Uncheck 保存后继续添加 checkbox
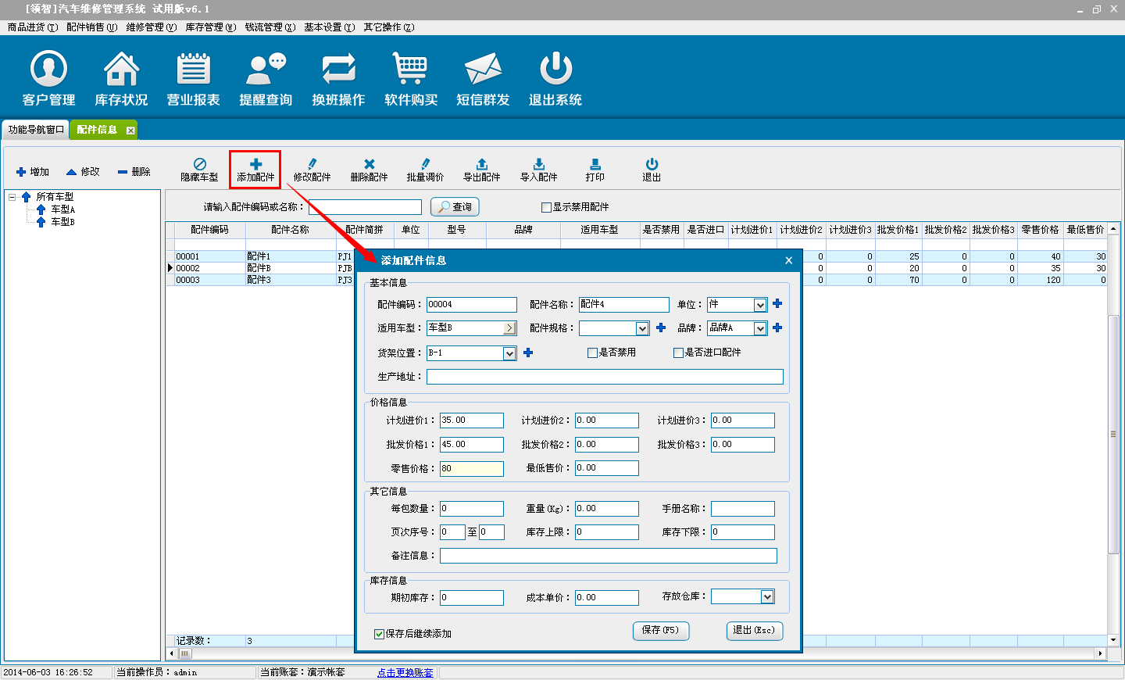This screenshot has height=680, width=1125. point(379,634)
